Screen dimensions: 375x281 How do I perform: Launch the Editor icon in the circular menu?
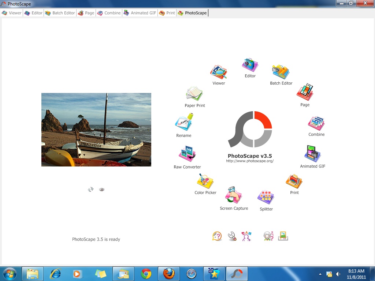pos(250,65)
